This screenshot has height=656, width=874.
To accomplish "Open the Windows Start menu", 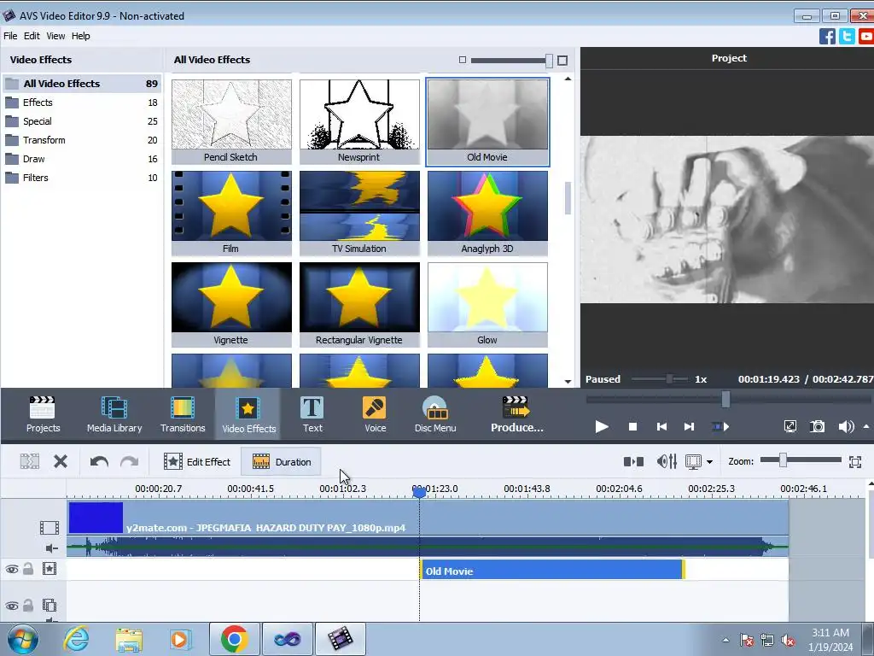I will pos(21,639).
